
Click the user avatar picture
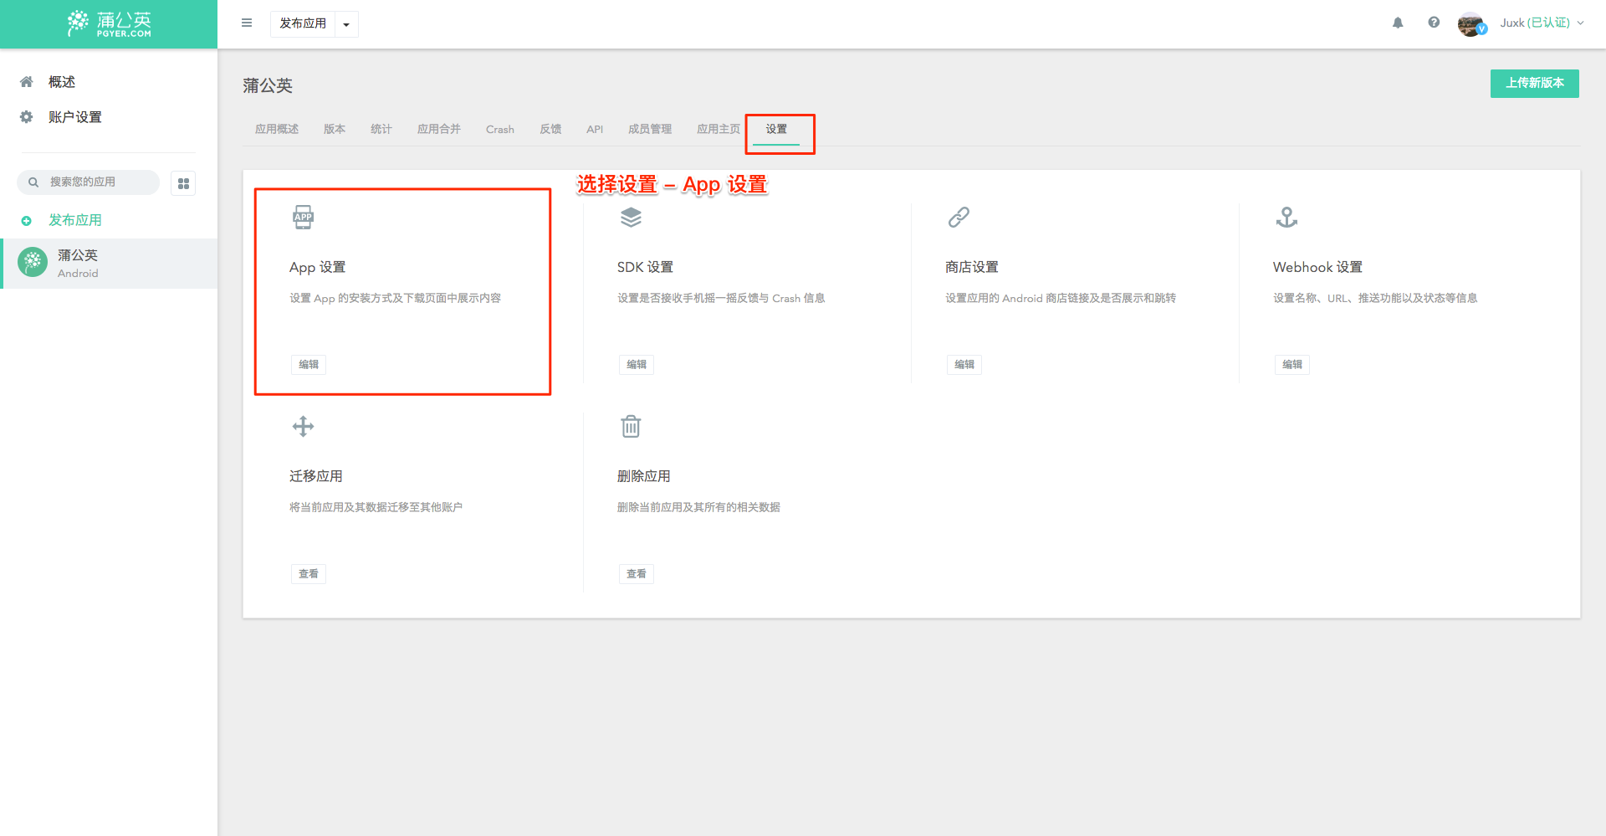coord(1471,23)
